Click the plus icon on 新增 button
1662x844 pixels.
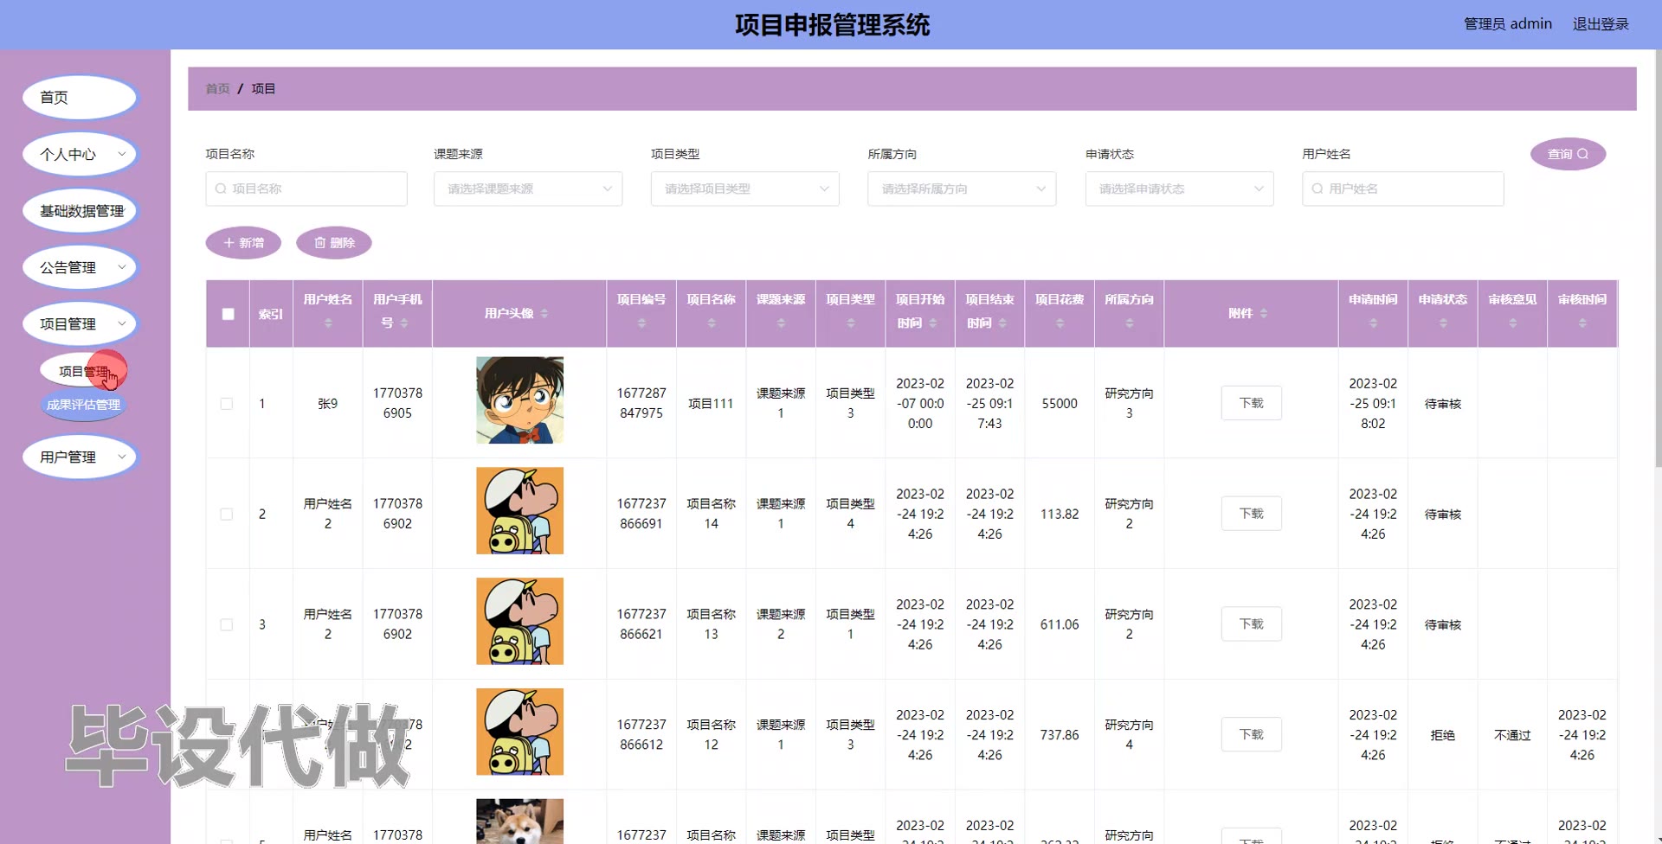click(229, 243)
